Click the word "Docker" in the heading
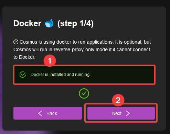This screenshot has height=134, width=170. [27, 23]
